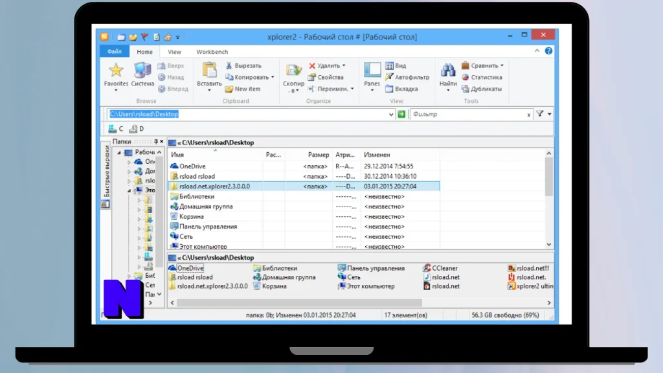
Task: Open Дубликаты duplicates finder
Action: (482, 89)
